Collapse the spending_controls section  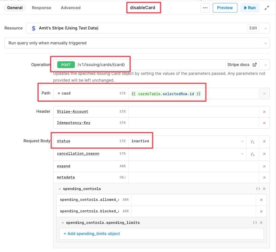tap(60, 189)
